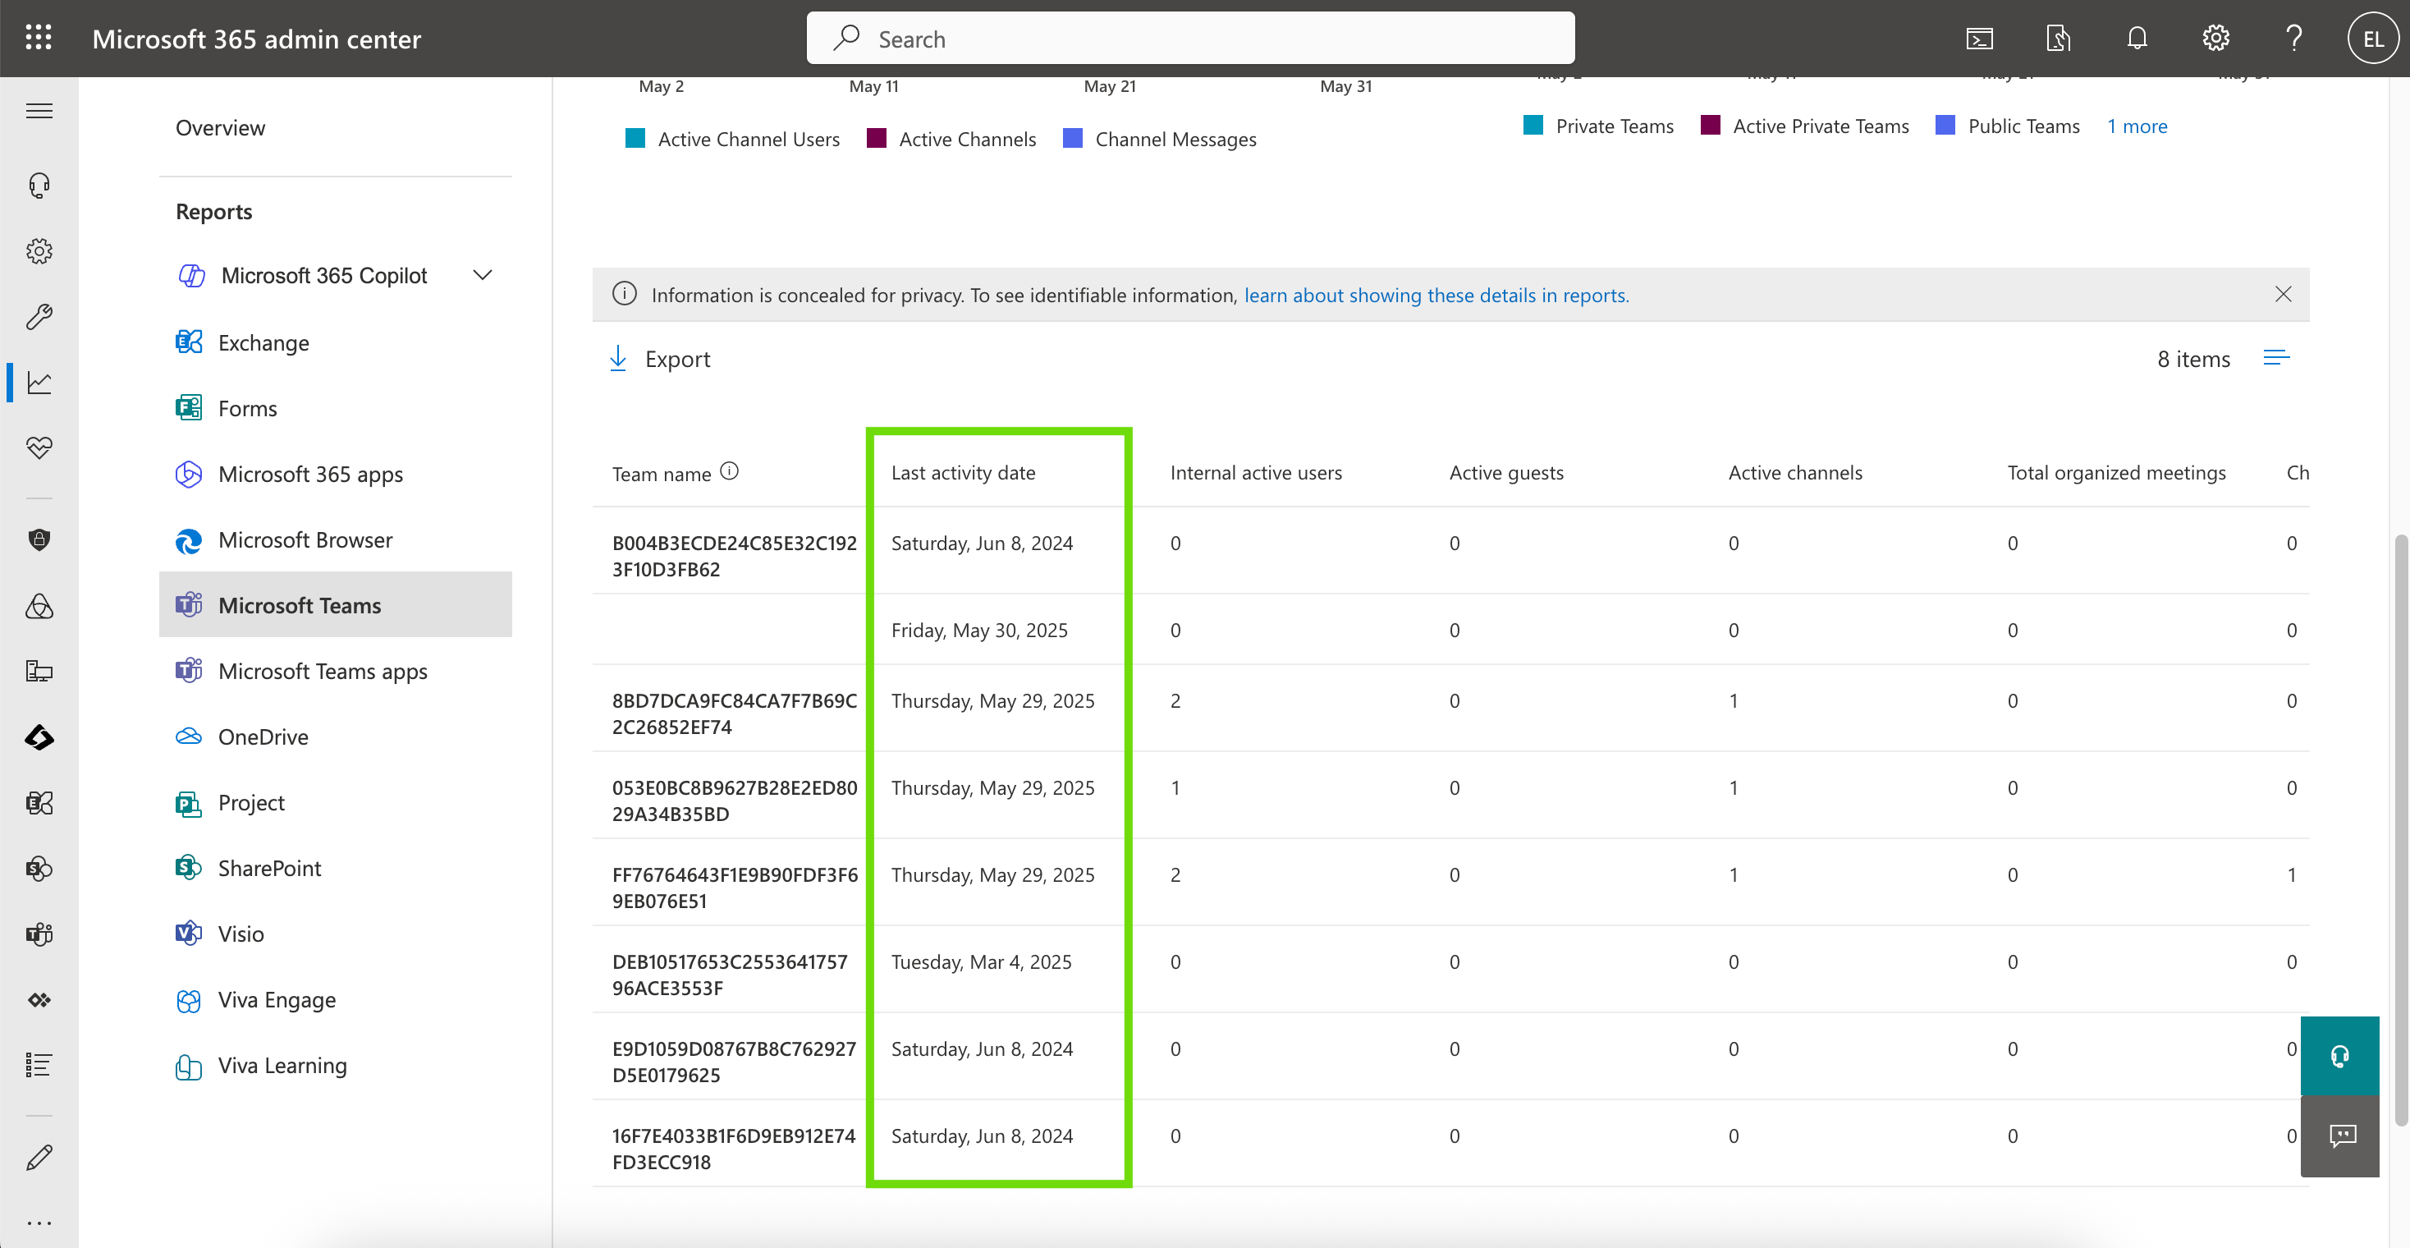Open the SharePoint admin icon in left rail
The image size is (2410, 1248).
39,868
